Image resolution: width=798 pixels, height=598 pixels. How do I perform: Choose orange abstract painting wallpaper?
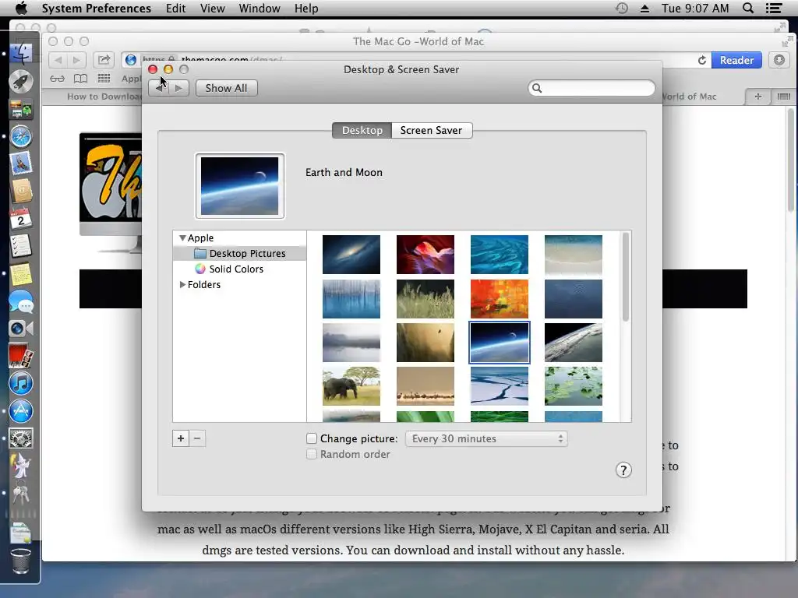pos(500,298)
